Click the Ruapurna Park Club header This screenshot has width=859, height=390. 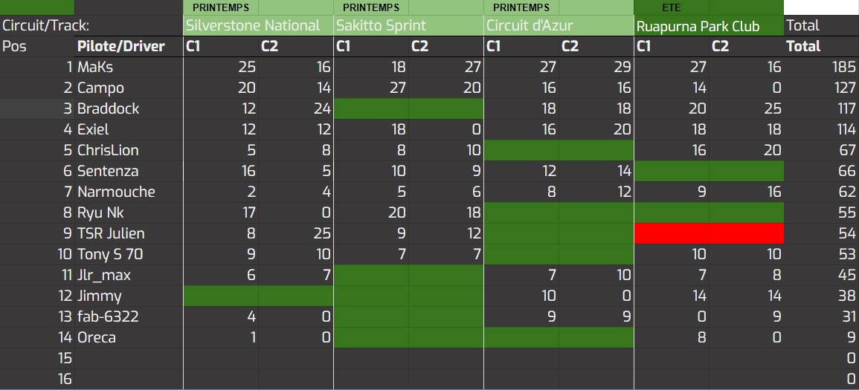[698, 26]
